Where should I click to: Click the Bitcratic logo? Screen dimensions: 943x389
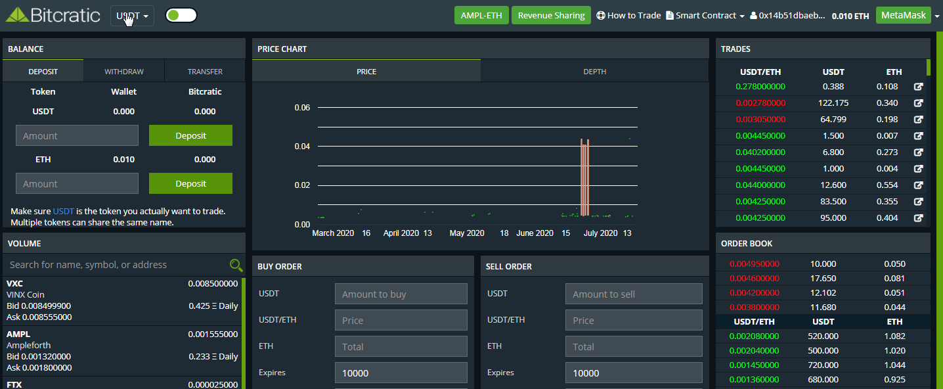tap(53, 15)
